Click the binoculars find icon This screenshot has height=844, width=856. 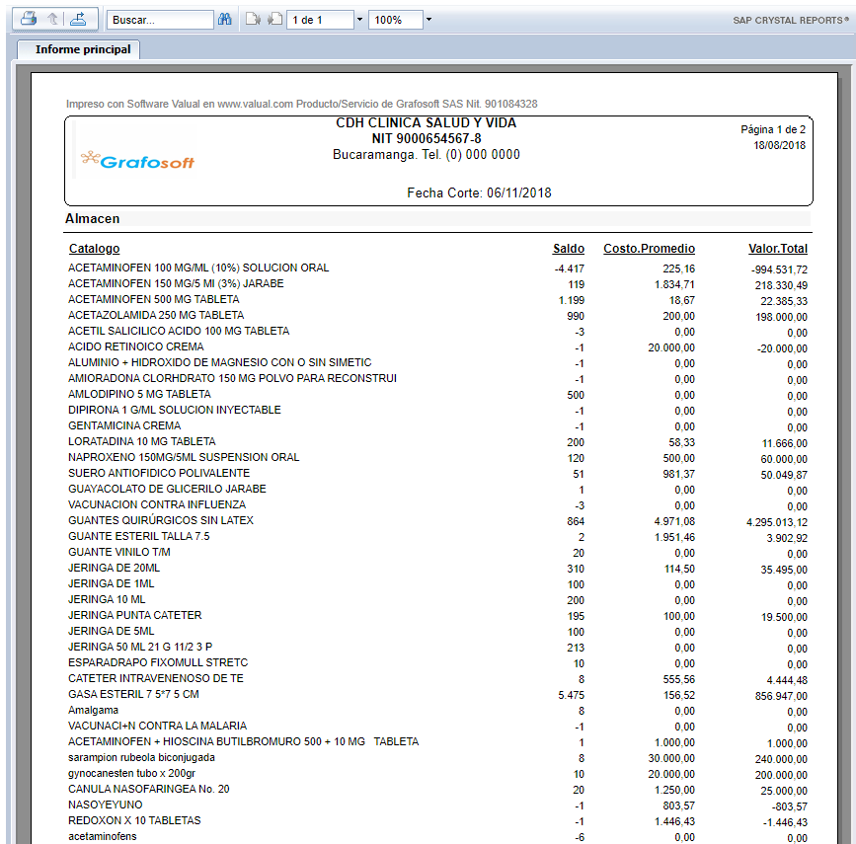click(x=224, y=20)
